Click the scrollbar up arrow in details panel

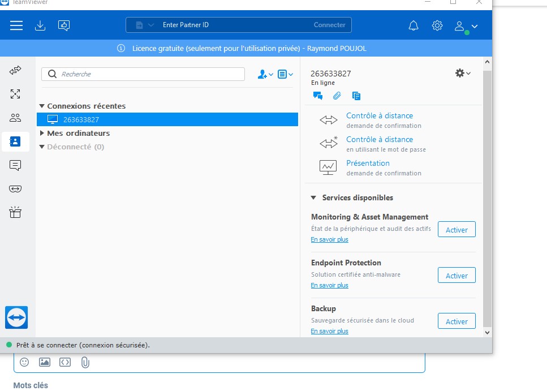488,62
